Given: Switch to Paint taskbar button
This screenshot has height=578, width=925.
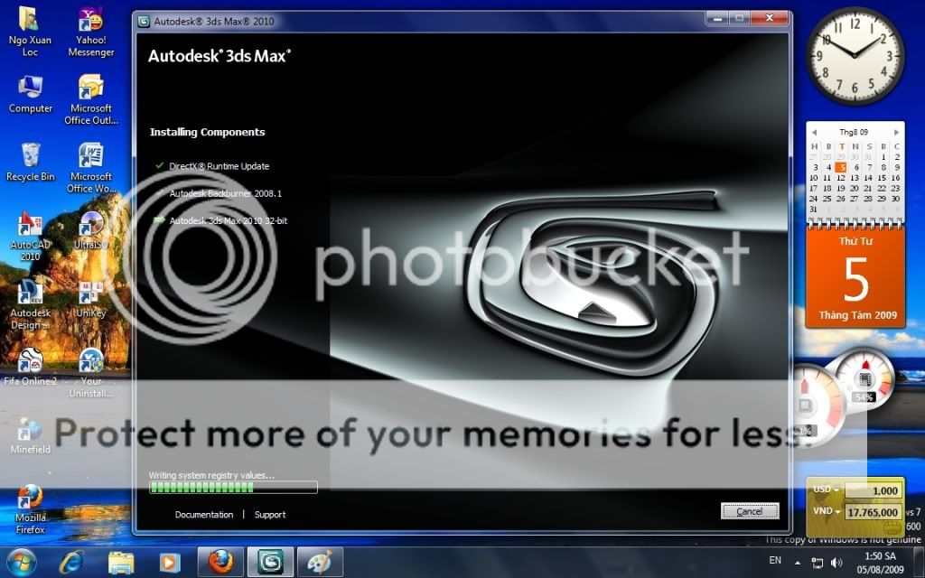Looking at the screenshot, I should point(319,562).
